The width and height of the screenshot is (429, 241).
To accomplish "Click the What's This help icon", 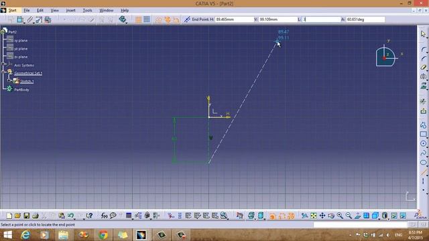I will (89, 216).
